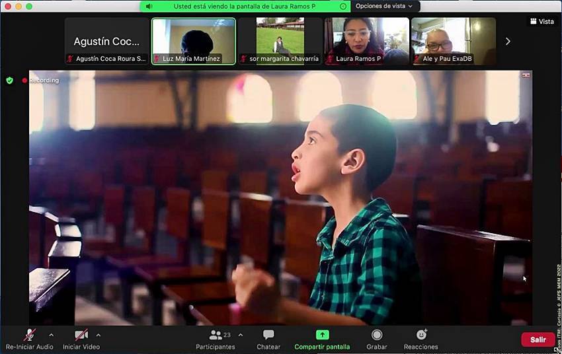
Task: Open Opciones de vista dropdown
Action: click(384, 6)
